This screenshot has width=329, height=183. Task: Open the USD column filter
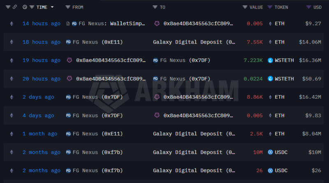pos(308,7)
